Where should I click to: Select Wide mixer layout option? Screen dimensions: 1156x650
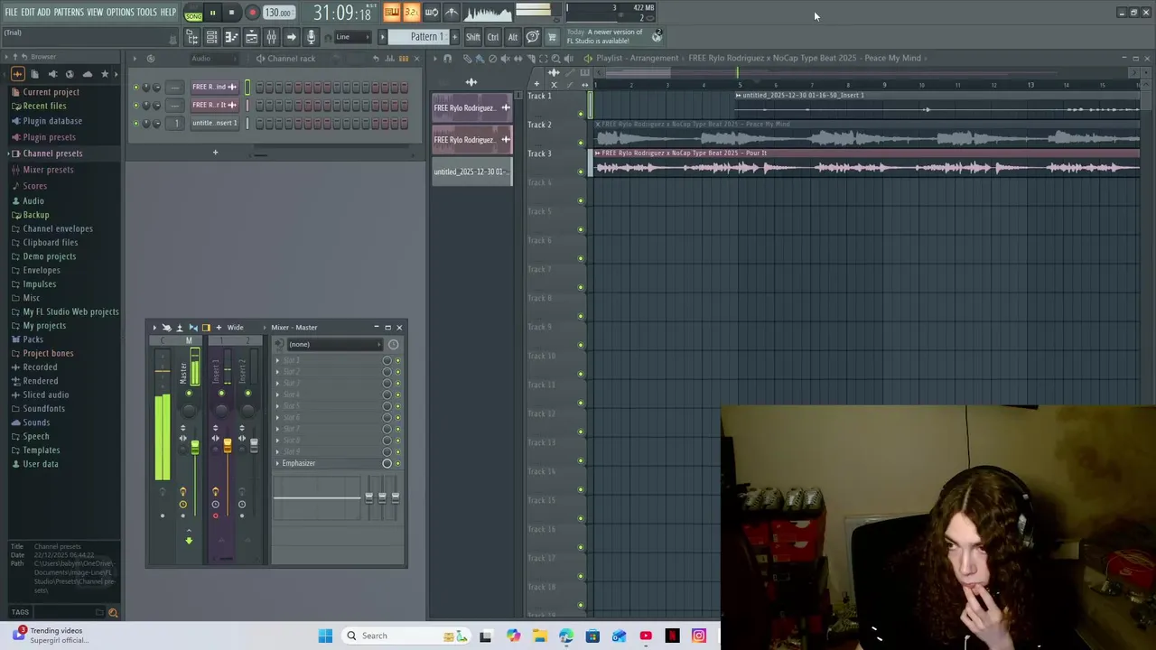click(235, 328)
